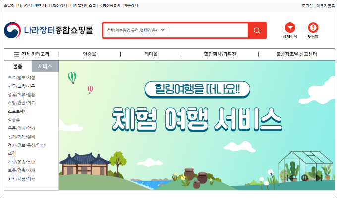Select the 사무/교육/가구 category
The image size is (337, 198).
[x=21, y=86]
